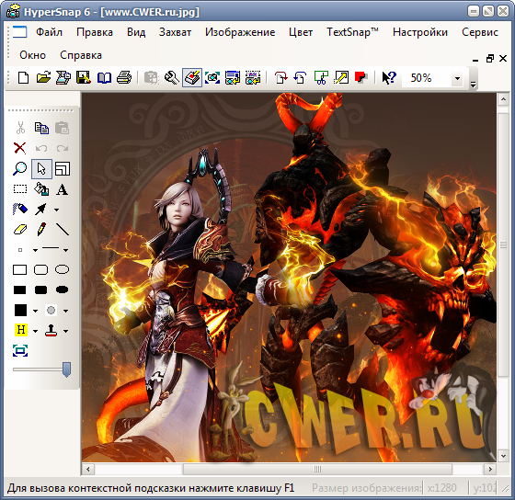Viewport: 515px width, 500px height.
Task: Open the Настройки menu
Action: [420, 32]
